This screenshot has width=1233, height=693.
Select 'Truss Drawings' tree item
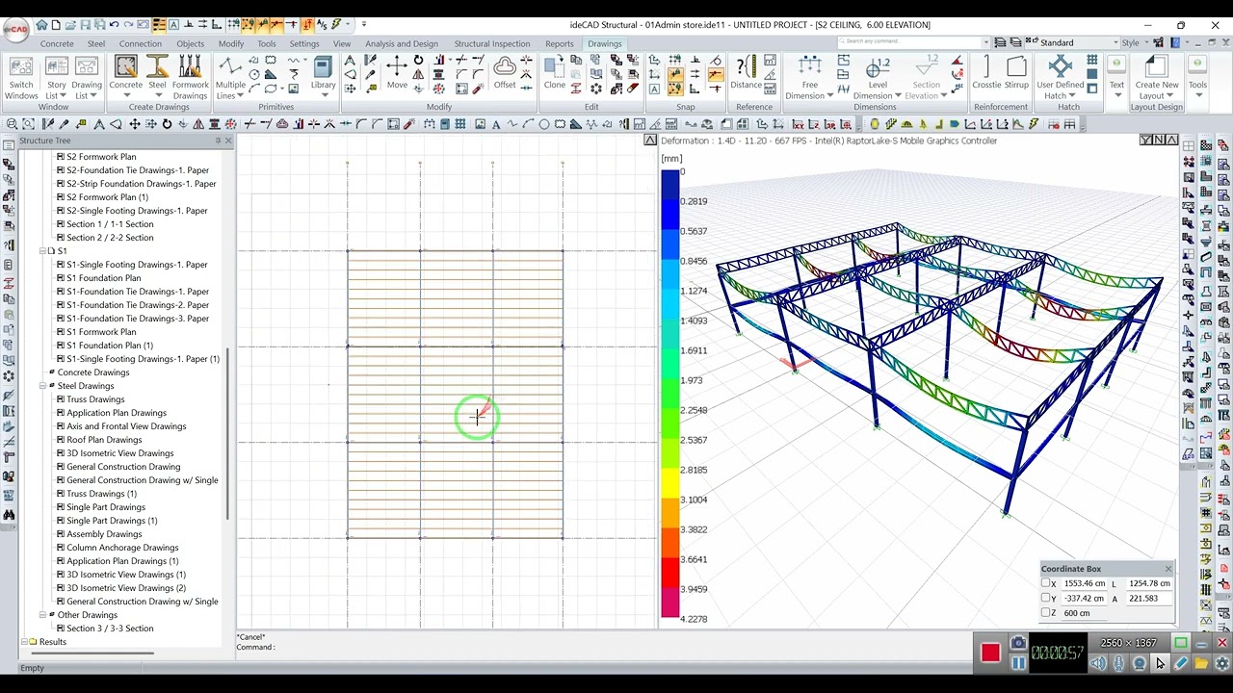(x=95, y=399)
